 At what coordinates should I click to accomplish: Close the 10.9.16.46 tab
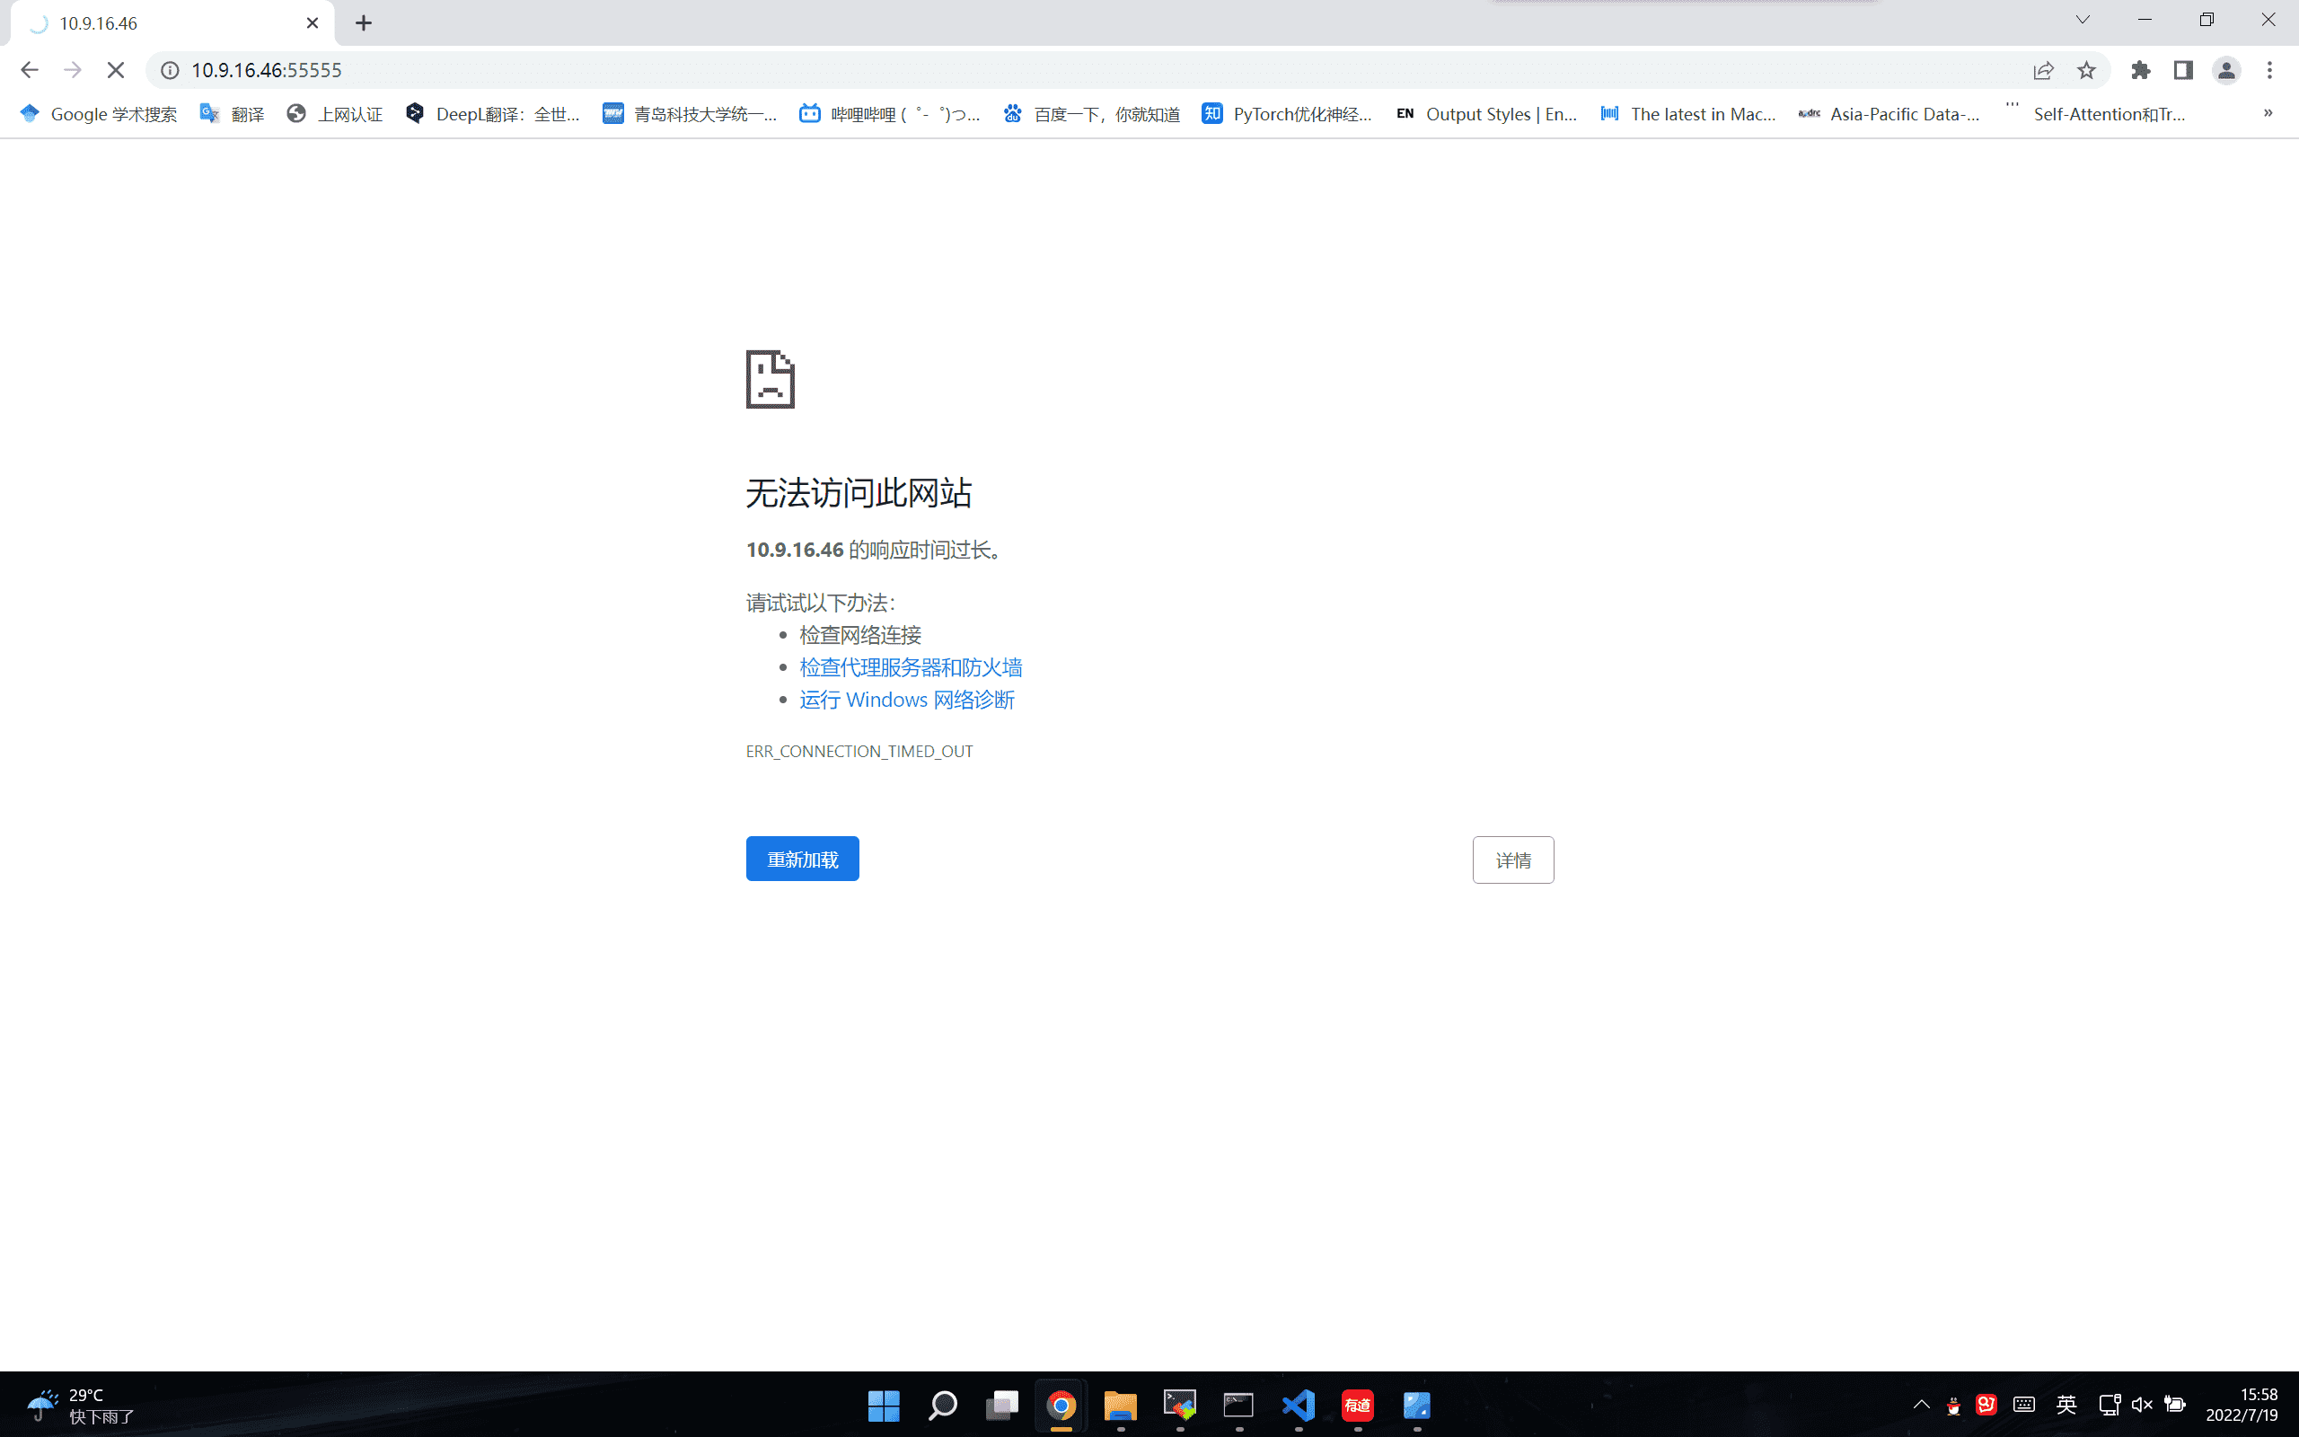(313, 22)
